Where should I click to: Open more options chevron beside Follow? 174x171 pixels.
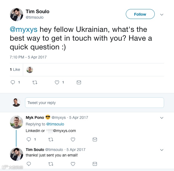[x=162, y=15]
